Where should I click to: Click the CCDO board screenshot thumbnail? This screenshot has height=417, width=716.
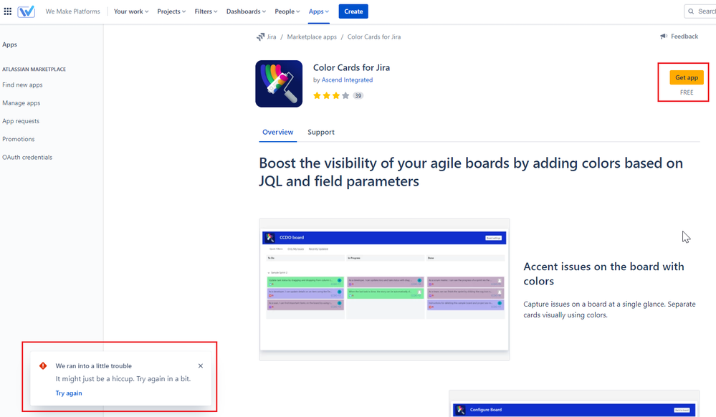click(x=384, y=289)
